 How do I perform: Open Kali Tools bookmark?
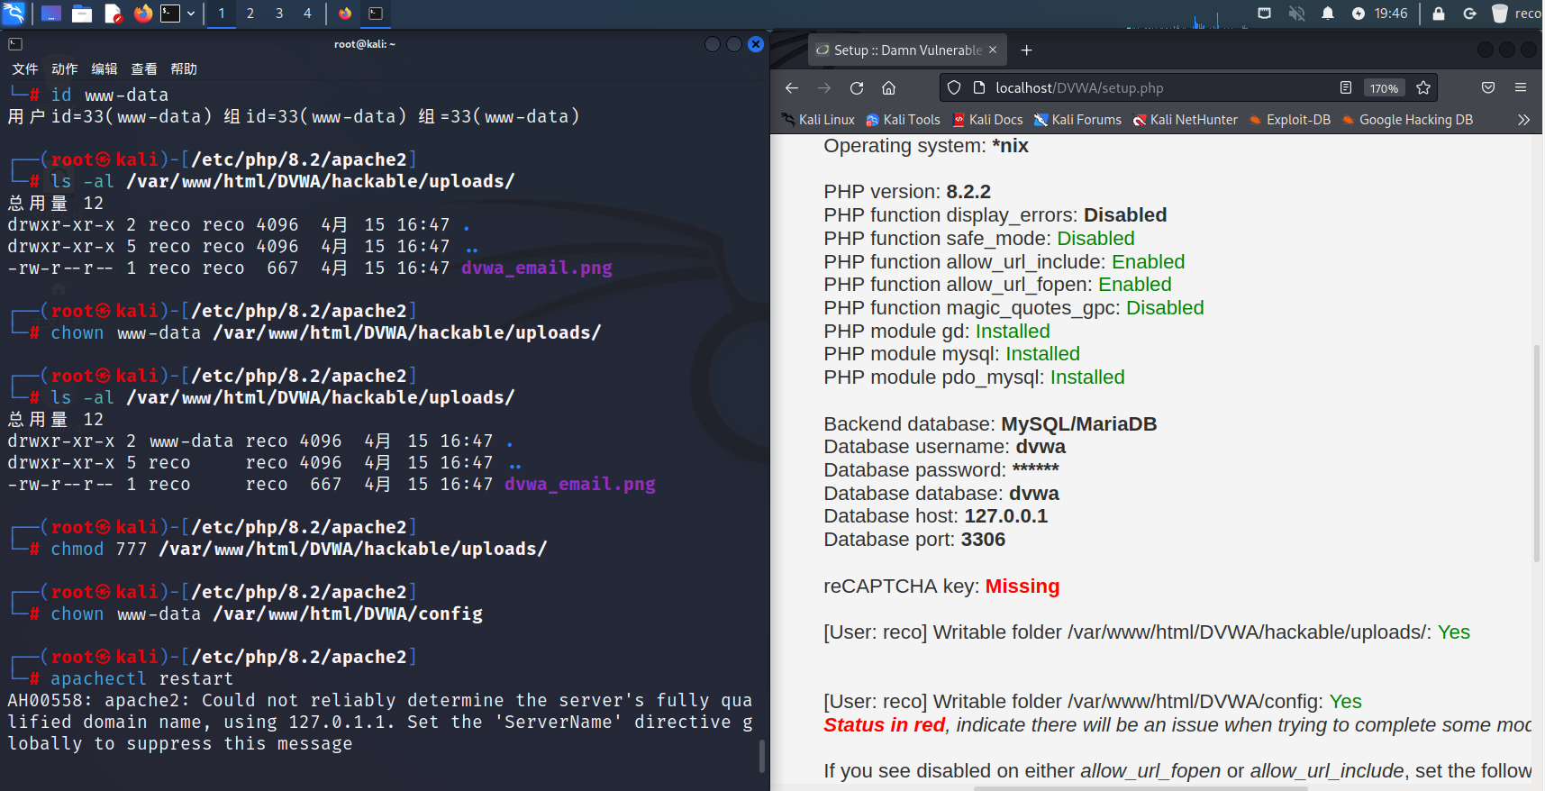pyautogui.click(x=903, y=120)
